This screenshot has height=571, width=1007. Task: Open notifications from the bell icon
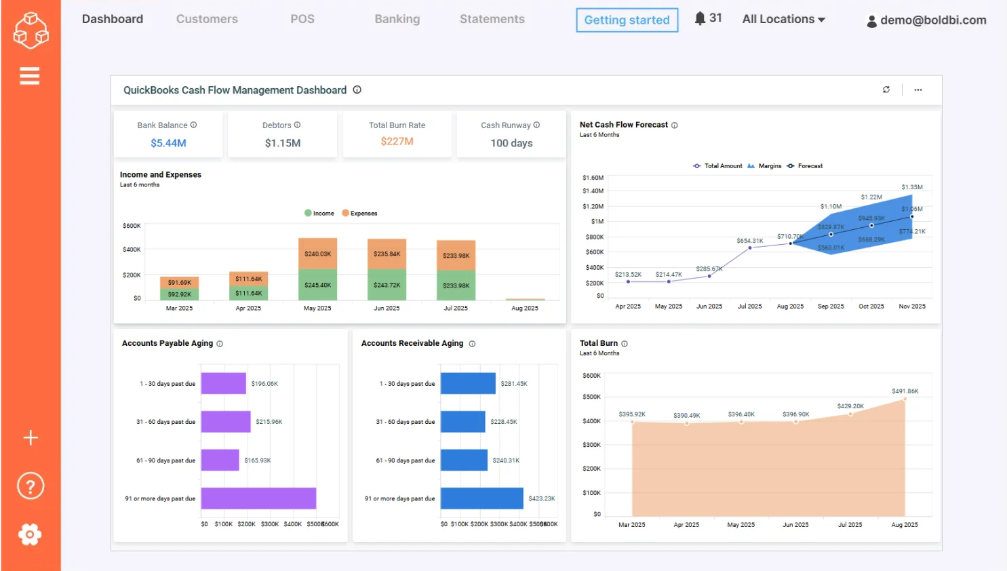[700, 18]
